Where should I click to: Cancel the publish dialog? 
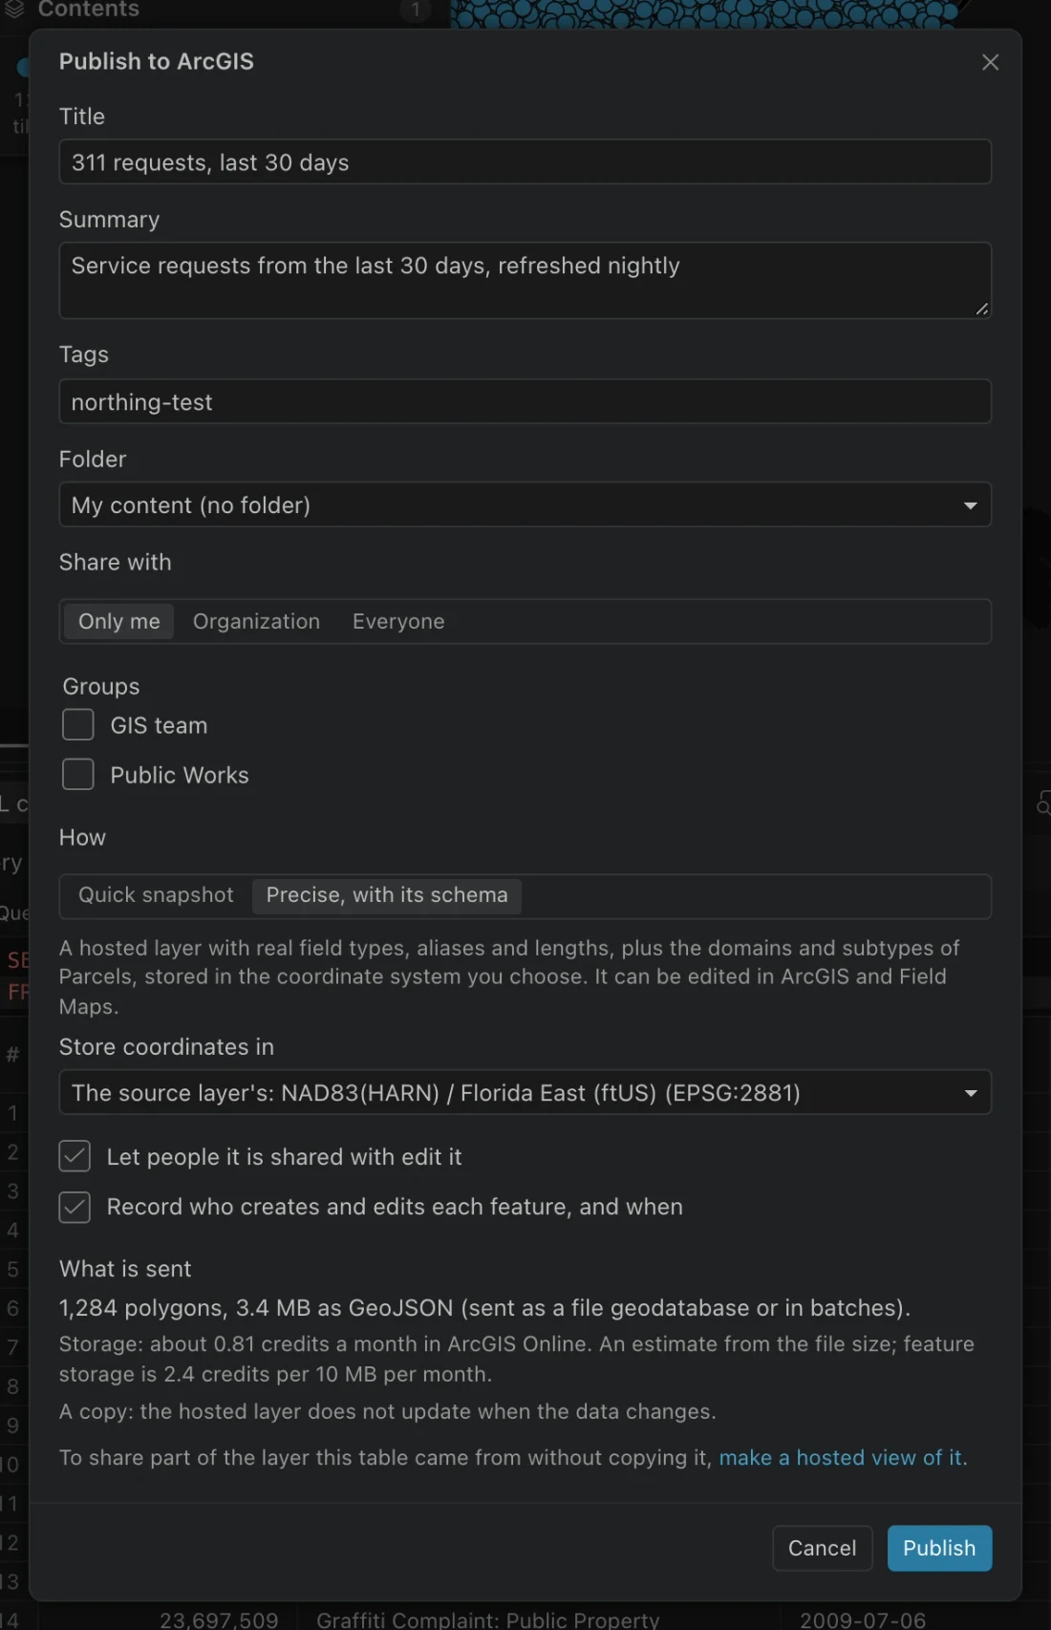tap(822, 1548)
